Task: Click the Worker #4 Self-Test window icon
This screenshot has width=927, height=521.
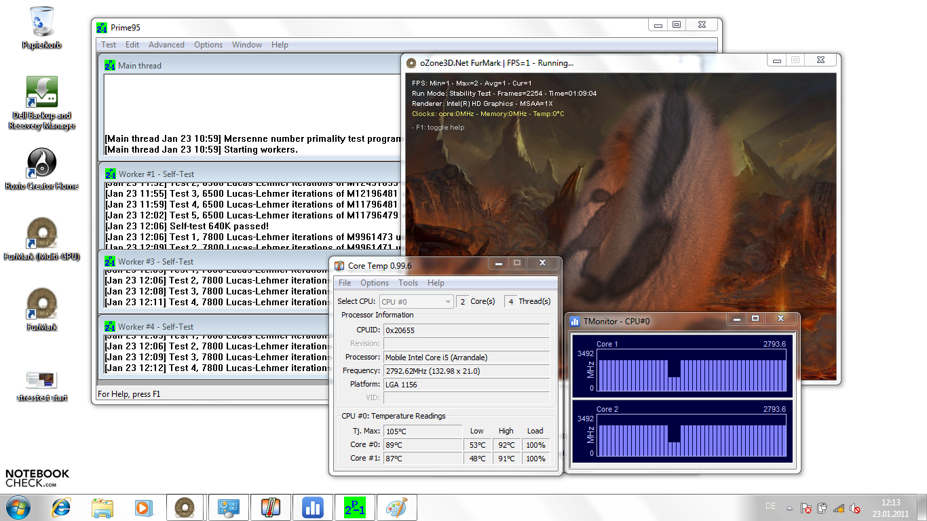Action: [109, 326]
